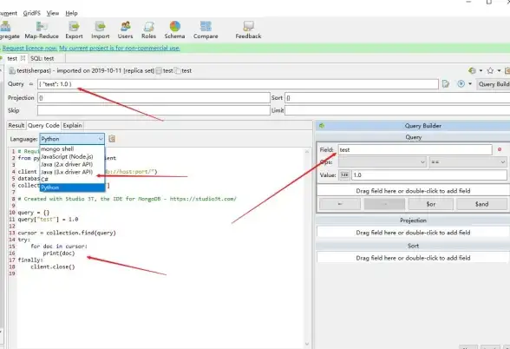Select the Query Code tab

pyautogui.click(x=43, y=126)
